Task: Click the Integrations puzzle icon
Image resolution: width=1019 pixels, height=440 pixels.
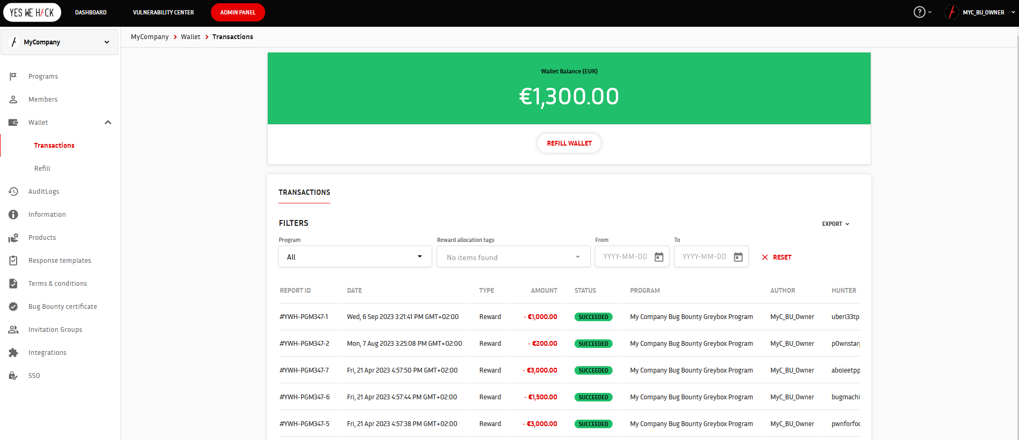Action: click(x=13, y=353)
